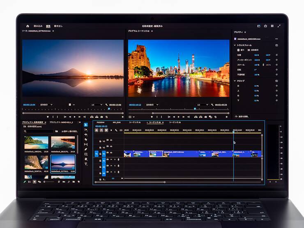Collapse the トランスフォーム section

235,45
